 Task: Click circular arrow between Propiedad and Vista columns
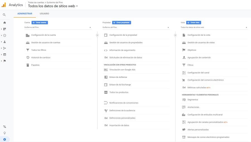pos(175,35)
